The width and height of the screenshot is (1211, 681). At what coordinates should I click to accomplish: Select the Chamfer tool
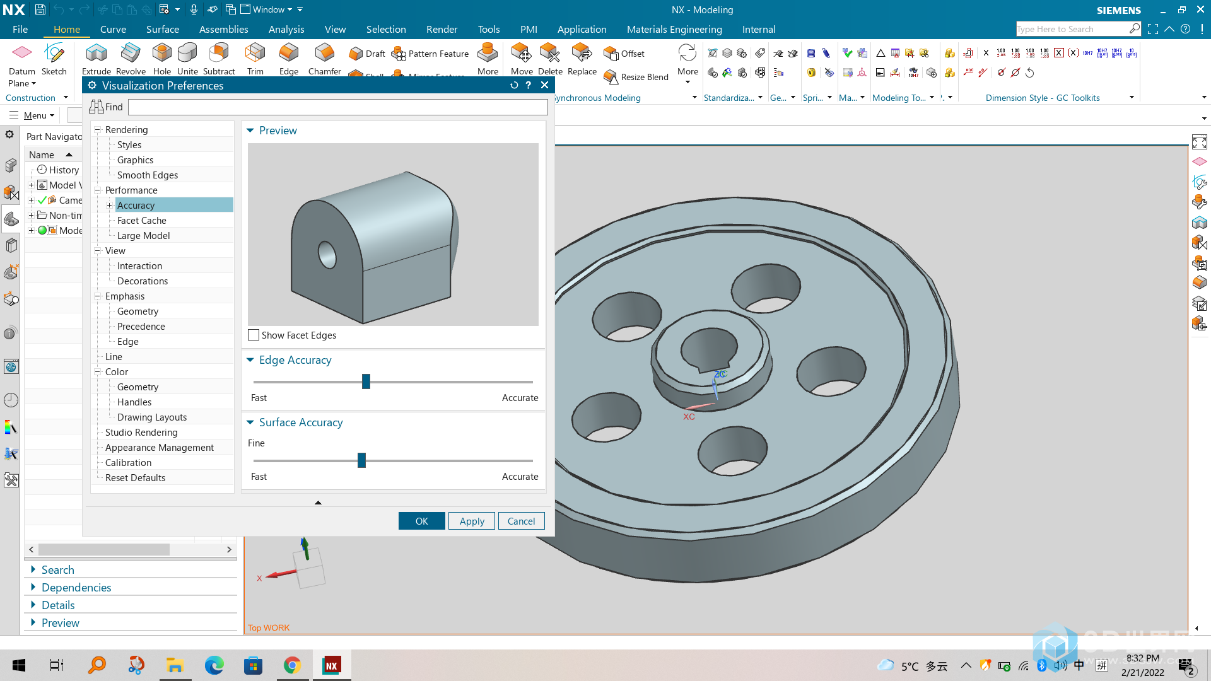click(325, 59)
